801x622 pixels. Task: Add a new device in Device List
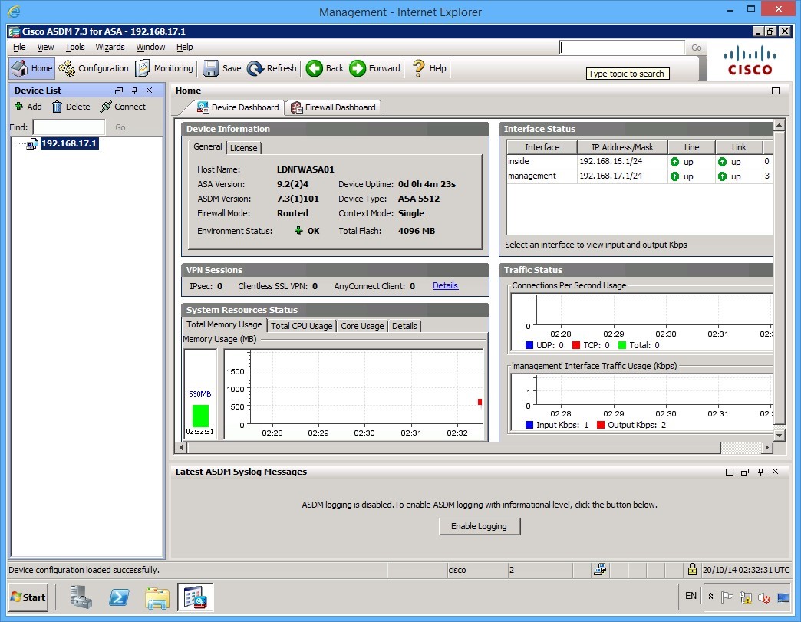point(28,107)
